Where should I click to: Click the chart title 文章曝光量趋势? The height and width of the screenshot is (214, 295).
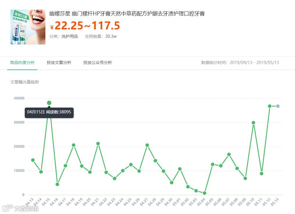[24, 82]
